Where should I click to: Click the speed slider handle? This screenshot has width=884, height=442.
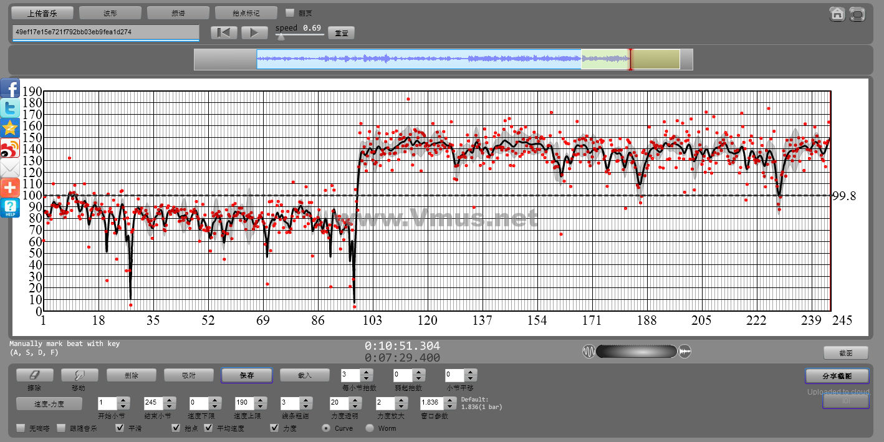click(x=281, y=37)
